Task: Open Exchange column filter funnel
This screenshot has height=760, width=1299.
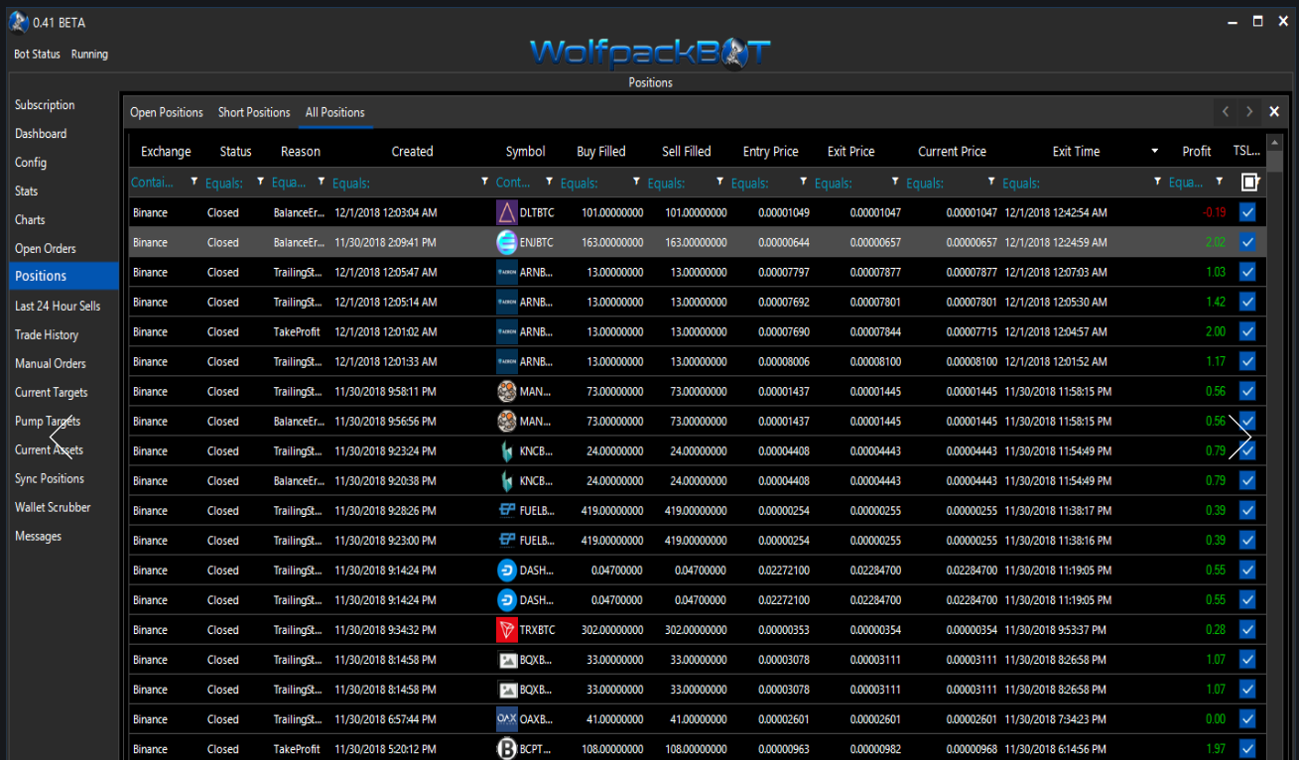Action: click(195, 183)
